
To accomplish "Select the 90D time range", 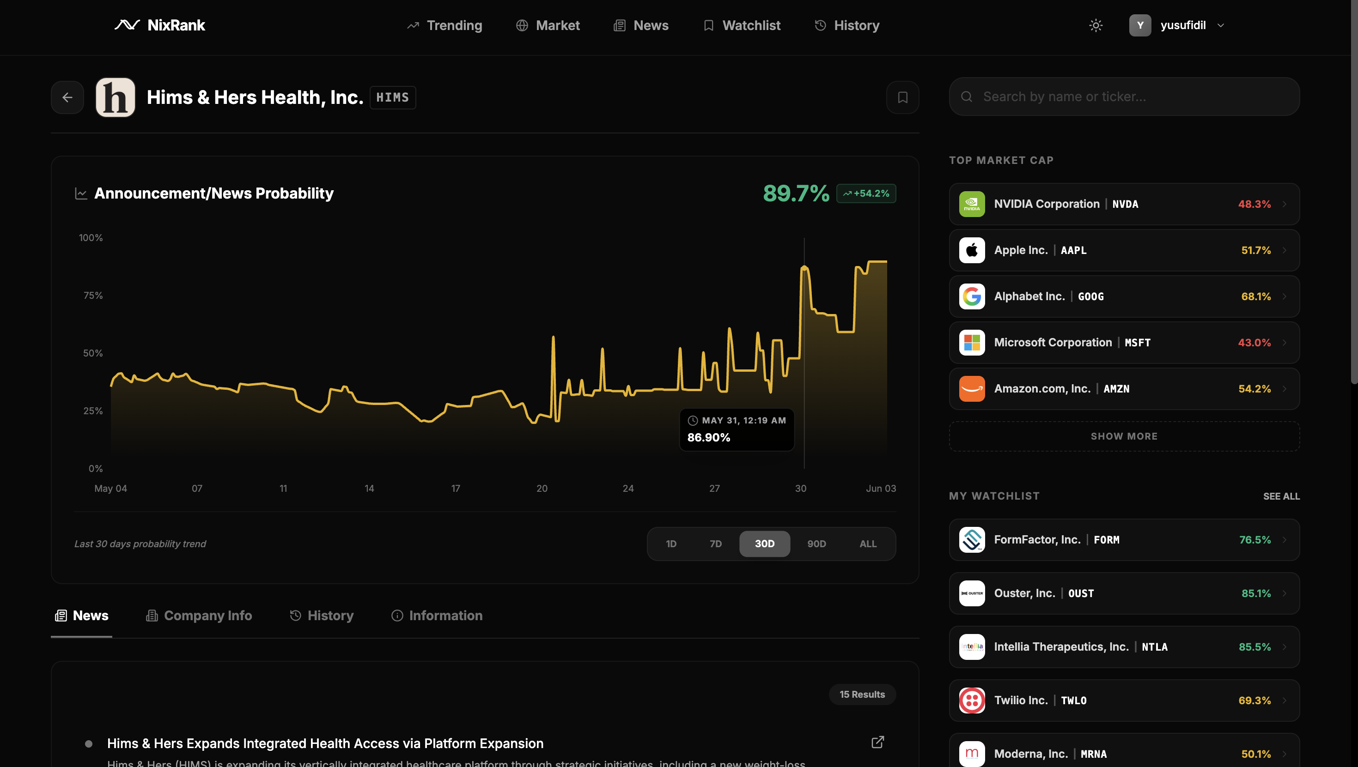I will (x=816, y=544).
